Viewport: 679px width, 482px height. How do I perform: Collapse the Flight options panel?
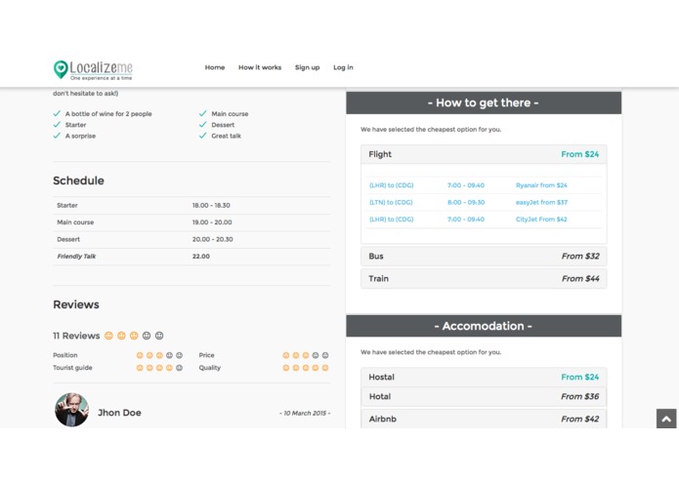tap(484, 154)
